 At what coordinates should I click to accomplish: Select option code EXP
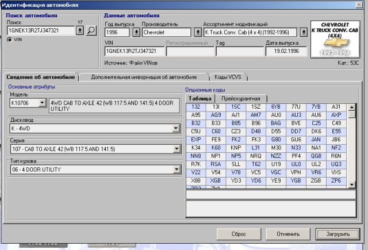click(x=195, y=140)
